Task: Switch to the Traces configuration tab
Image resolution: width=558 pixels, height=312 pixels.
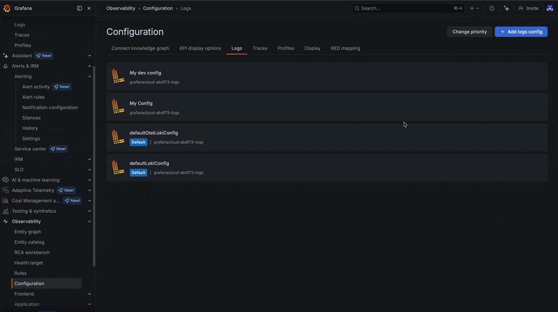Action: 259,48
